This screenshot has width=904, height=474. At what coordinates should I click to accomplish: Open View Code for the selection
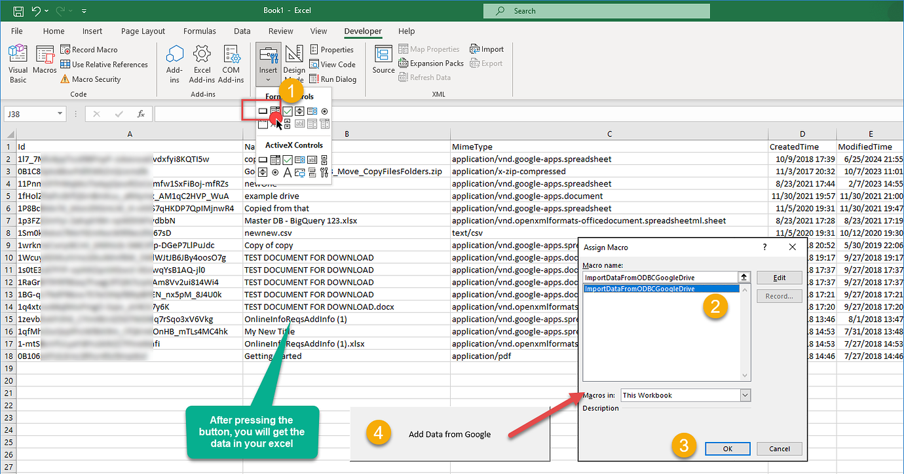click(333, 64)
